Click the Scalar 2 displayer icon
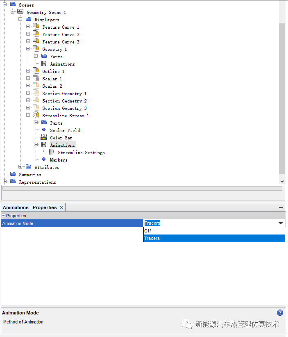Screen dimensions: 288x337 [36, 86]
